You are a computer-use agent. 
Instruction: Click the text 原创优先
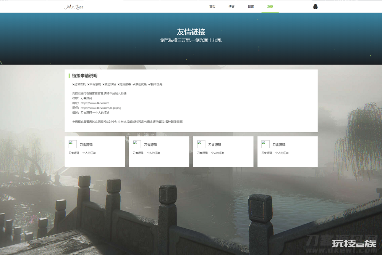click(141, 85)
